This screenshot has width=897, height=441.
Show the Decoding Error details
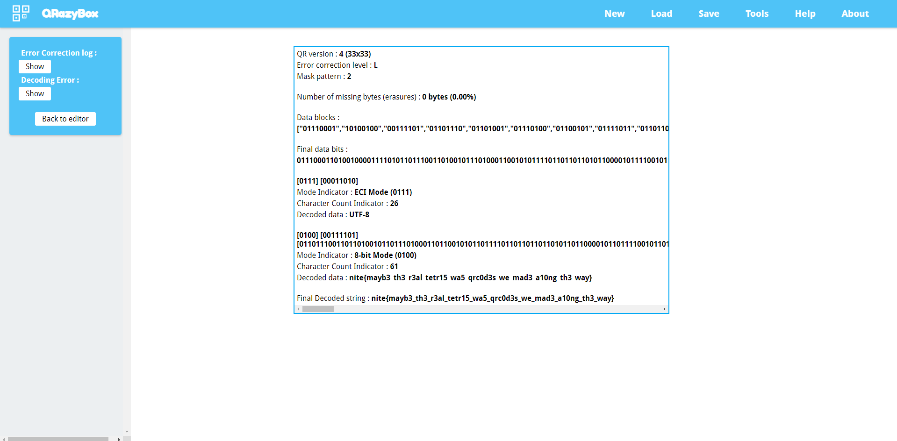(x=35, y=93)
